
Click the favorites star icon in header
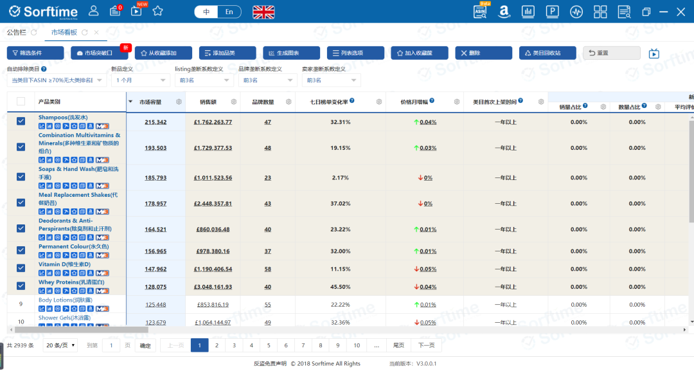coord(157,11)
